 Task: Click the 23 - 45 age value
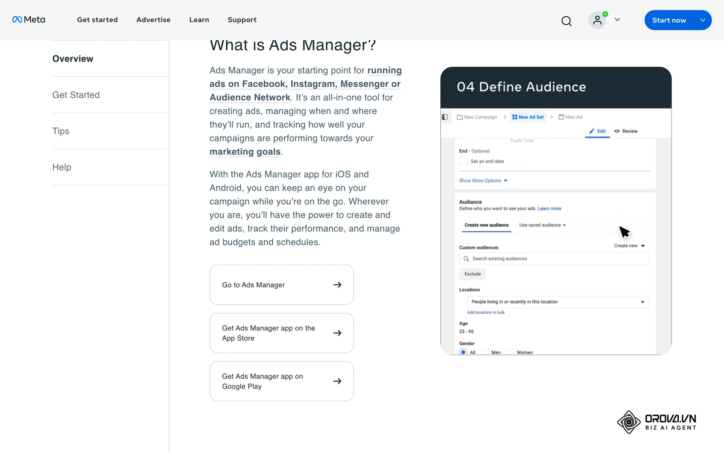[x=466, y=332]
